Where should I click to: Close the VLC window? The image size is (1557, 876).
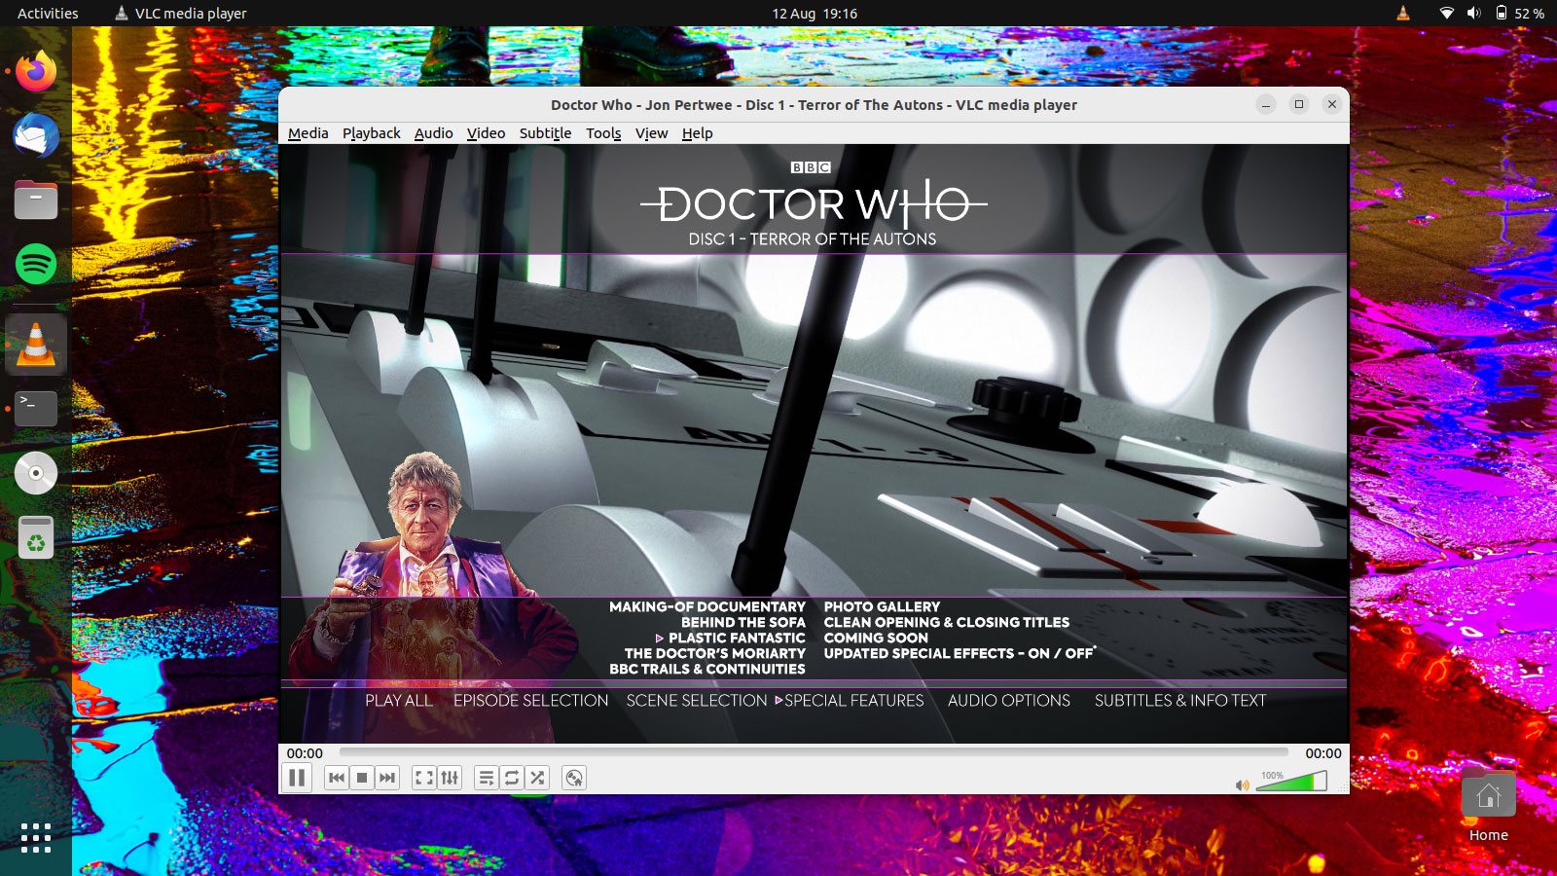[1332, 104]
